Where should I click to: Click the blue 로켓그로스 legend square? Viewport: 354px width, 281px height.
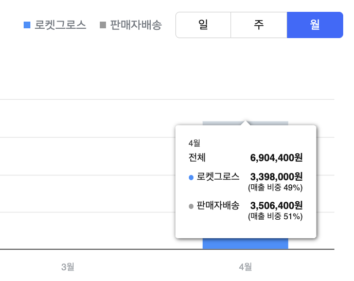(27, 25)
